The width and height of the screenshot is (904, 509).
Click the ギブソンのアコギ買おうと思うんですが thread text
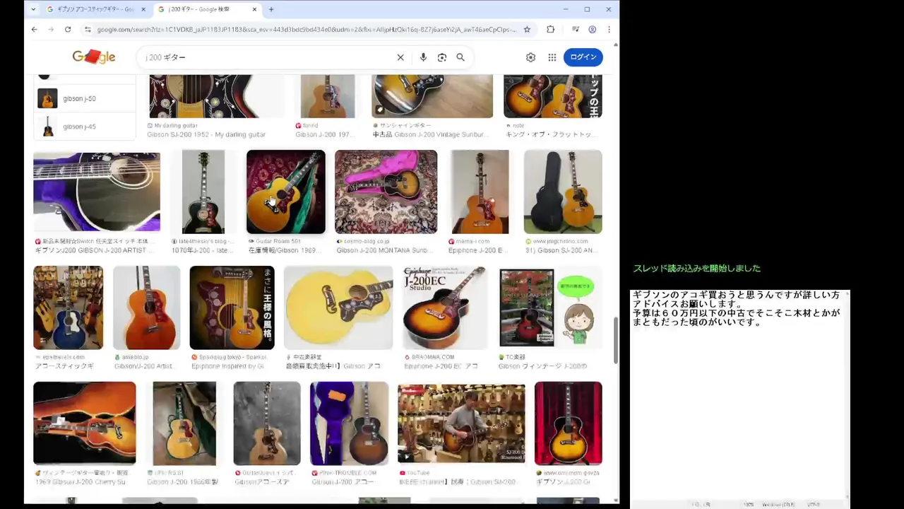click(x=737, y=308)
